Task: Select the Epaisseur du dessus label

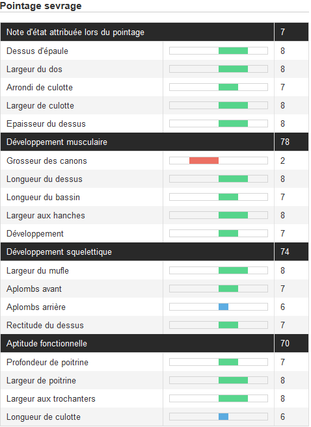Action: point(46,124)
